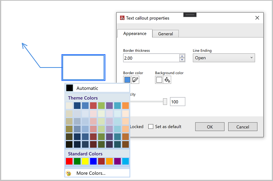Open the white Background color swatch dropdown

click(159, 80)
